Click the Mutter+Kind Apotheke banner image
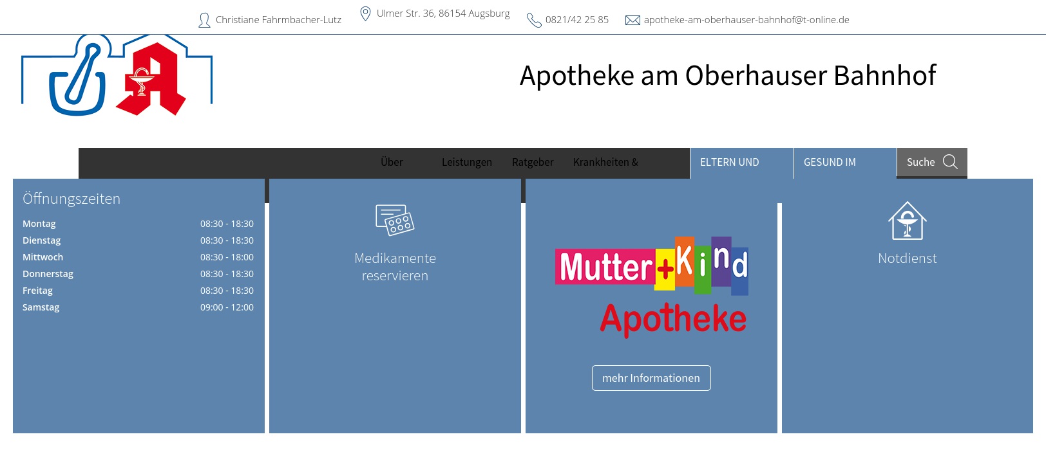This screenshot has height=450, width=1046. [x=651, y=286]
